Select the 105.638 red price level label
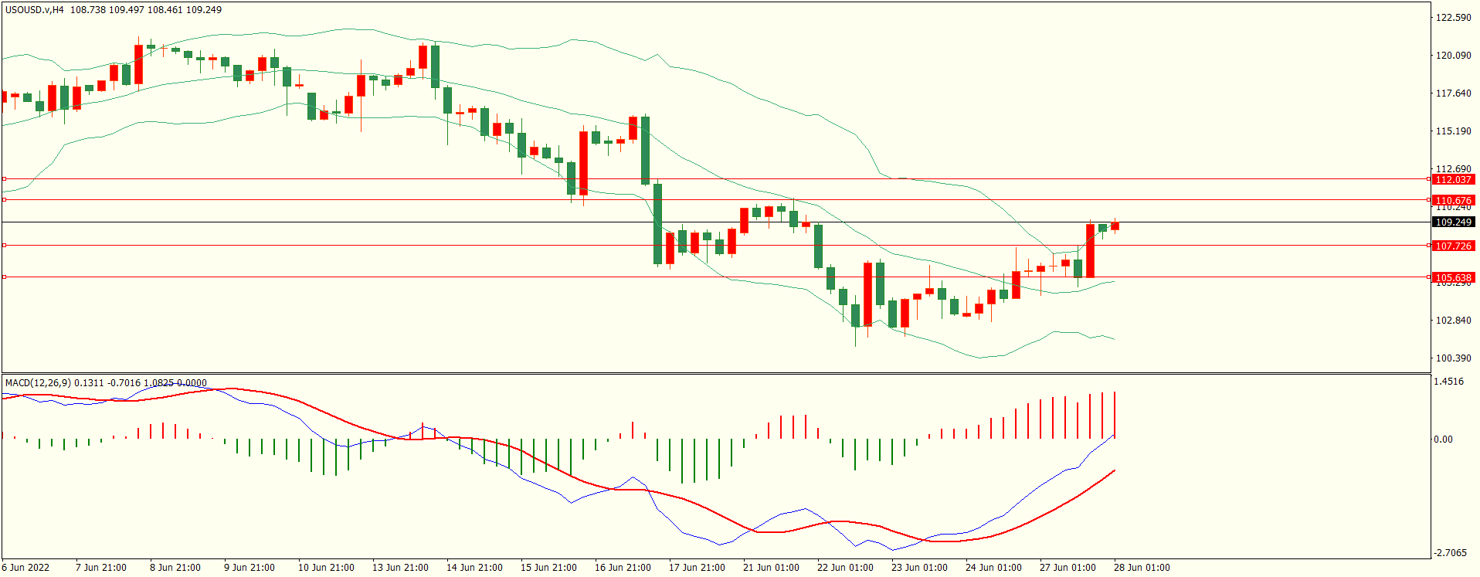The image size is (1480, 577). tap(1452, 277)
